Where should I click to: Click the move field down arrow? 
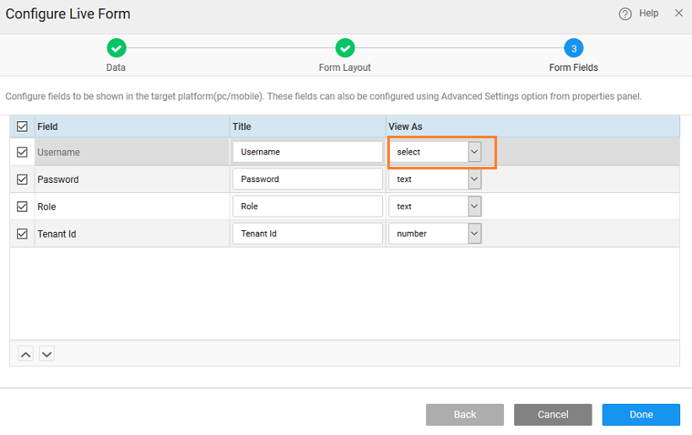47,354
